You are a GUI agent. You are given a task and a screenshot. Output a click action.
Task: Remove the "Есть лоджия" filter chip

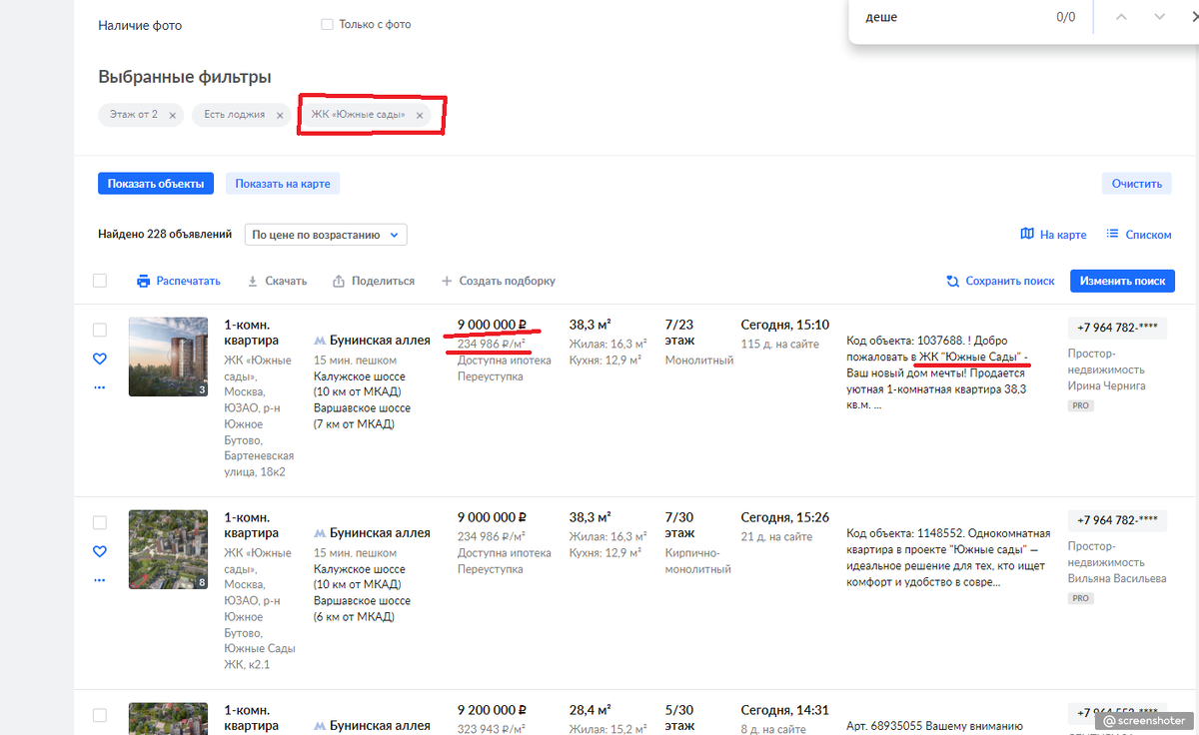(280, 116)
